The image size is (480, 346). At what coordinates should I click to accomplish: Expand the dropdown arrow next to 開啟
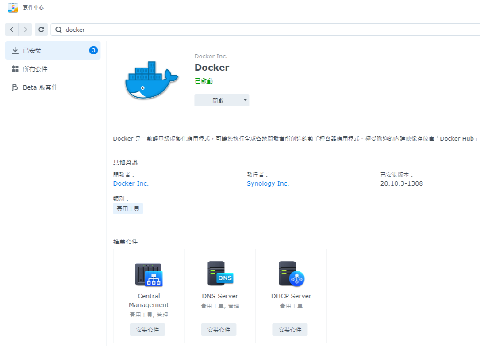pyautogui.click(x=245, y=100)
